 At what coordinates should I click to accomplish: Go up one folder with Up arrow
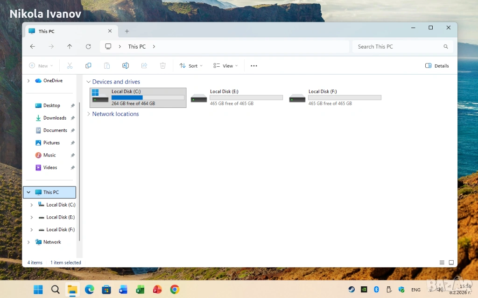point(70,47)
